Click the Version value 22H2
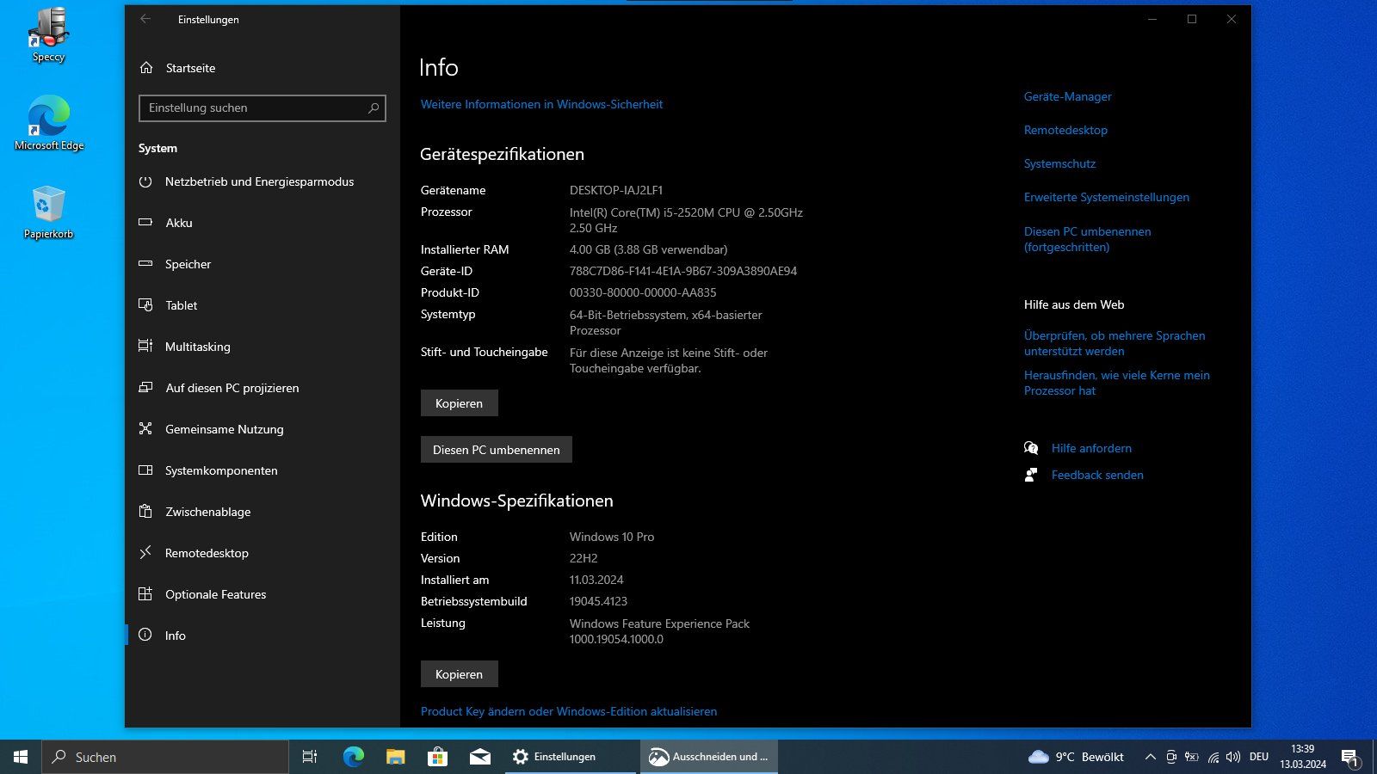1377x774 pixels. 584,559
